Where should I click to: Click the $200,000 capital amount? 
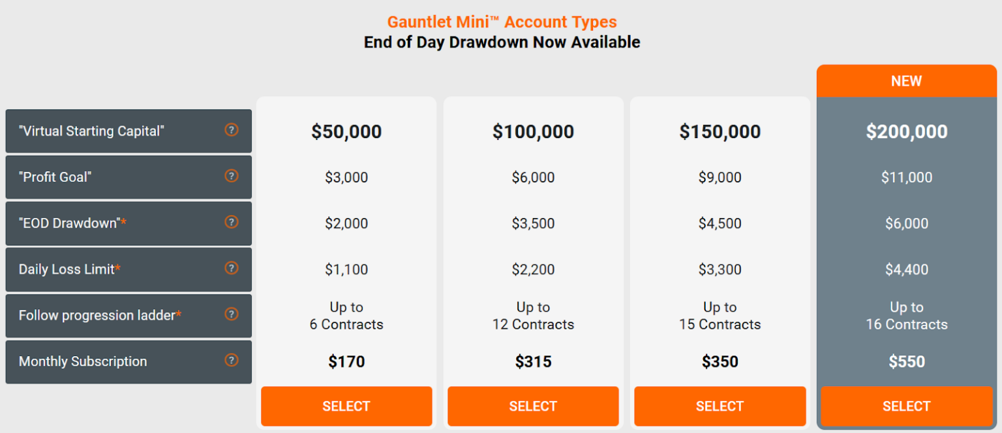907,132
